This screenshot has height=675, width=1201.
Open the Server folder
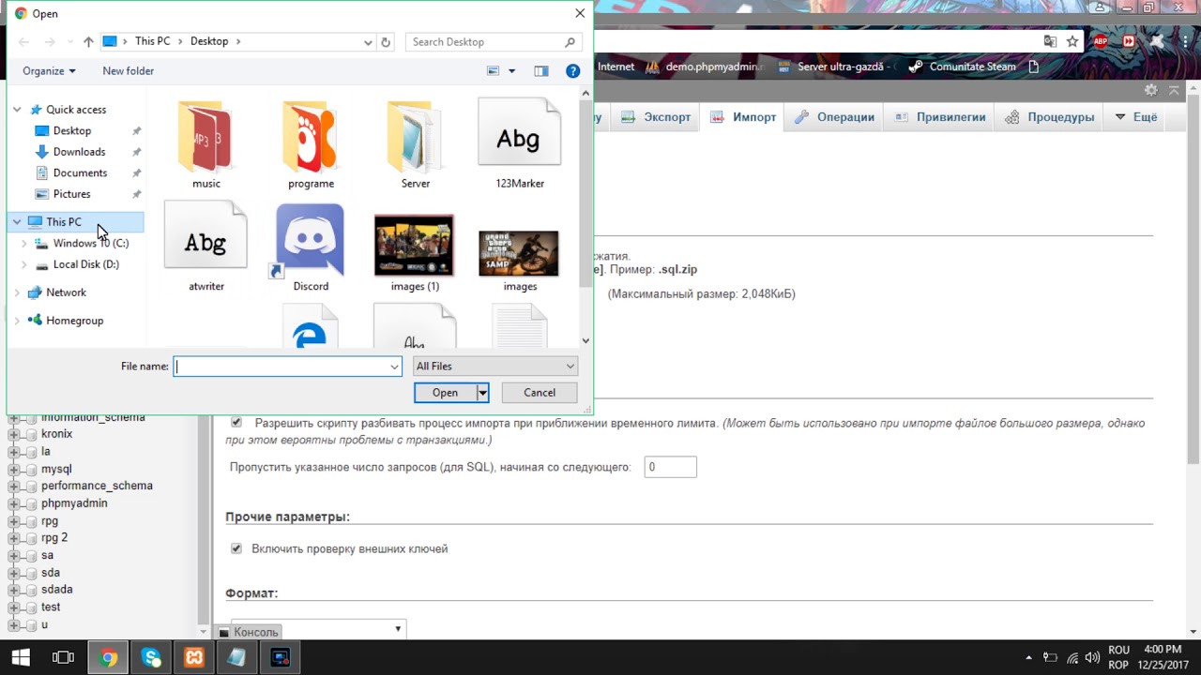pos(415,145)
